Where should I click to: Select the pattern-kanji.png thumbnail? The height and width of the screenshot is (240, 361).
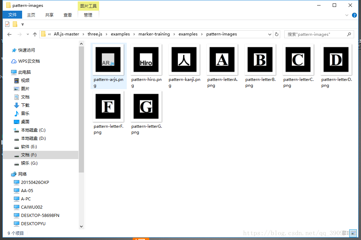(x=184, y=60)
